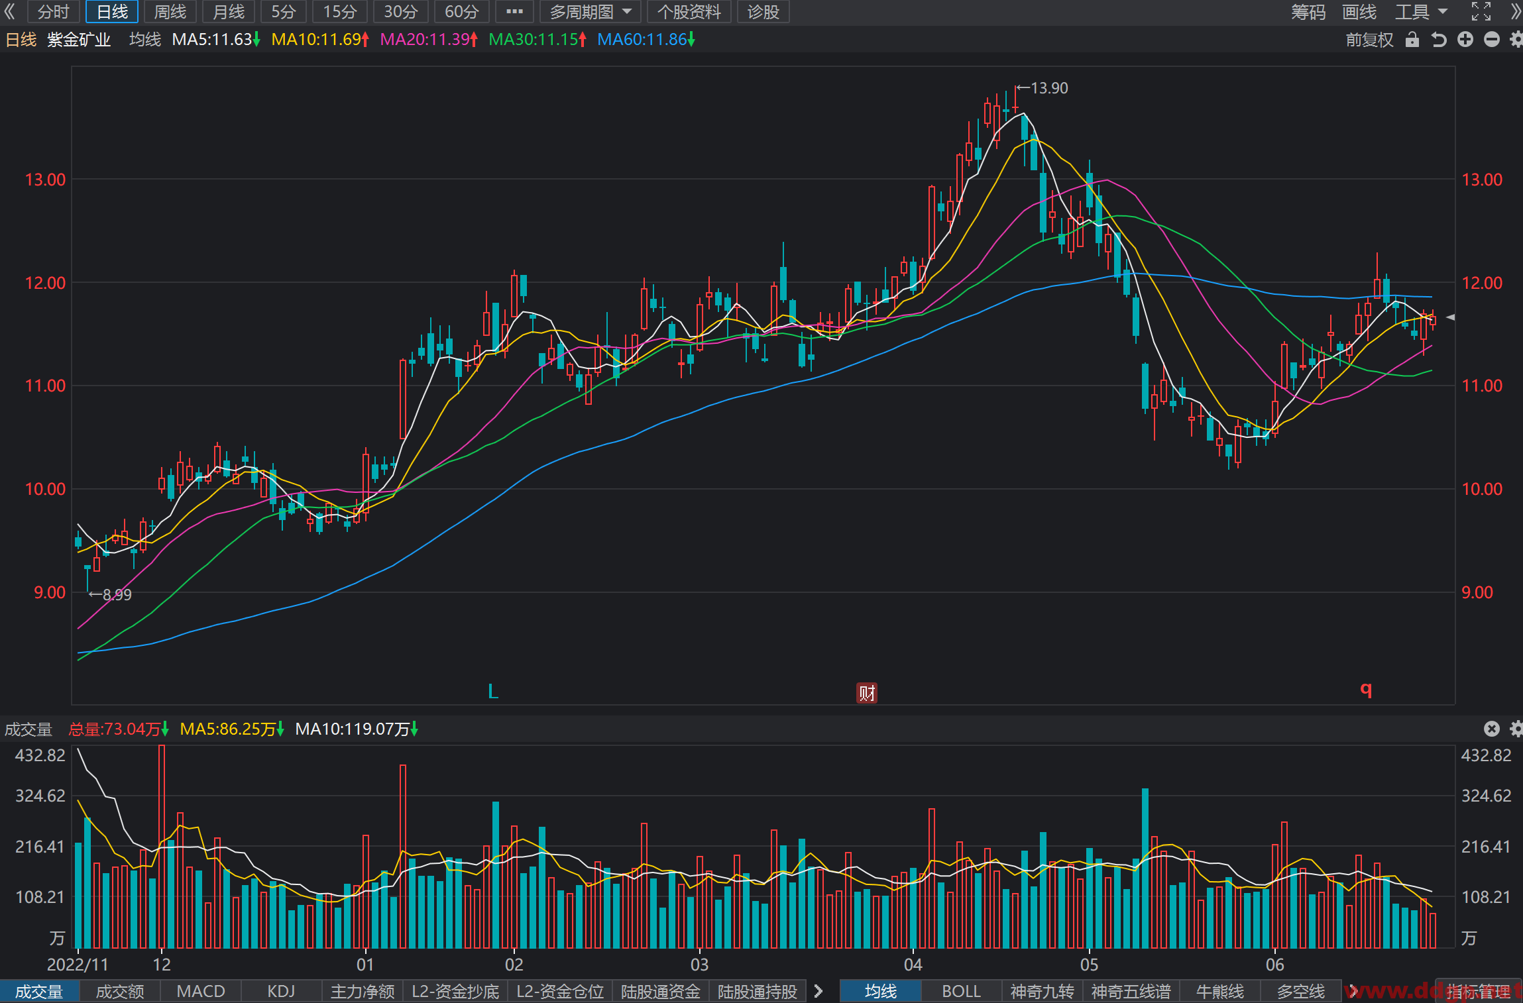Select 陆股通资金 indicator tab
This screenshot has width=1523, height=1003.
[x=661, y=991]
